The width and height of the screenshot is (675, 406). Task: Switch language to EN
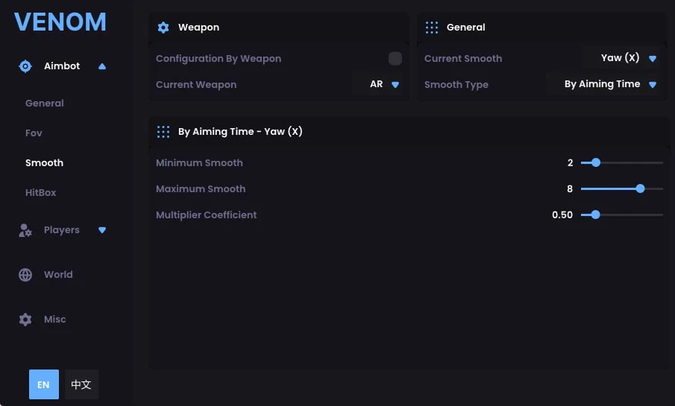[44, 384]
